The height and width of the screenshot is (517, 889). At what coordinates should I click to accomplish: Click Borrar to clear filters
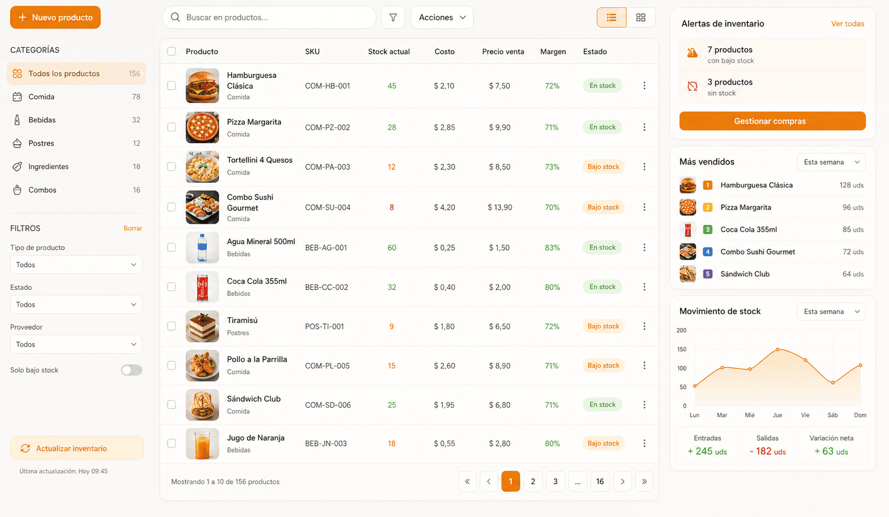(133, 228)
